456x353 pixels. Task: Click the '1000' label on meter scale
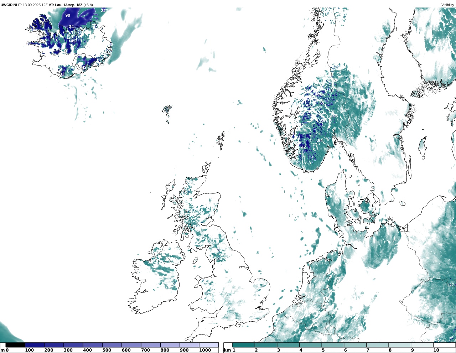(205, 350)
